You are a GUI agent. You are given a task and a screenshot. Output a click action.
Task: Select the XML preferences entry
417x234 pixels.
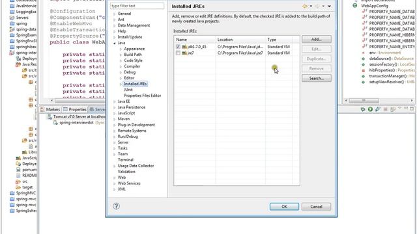click(x=122, y=189)
